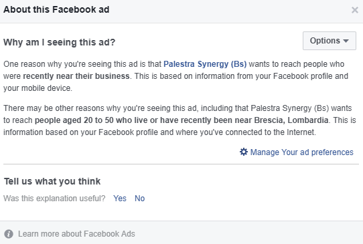Open Manage Your ad preferences
This screenshot has height=244, width=363.
tap(301, 152)
